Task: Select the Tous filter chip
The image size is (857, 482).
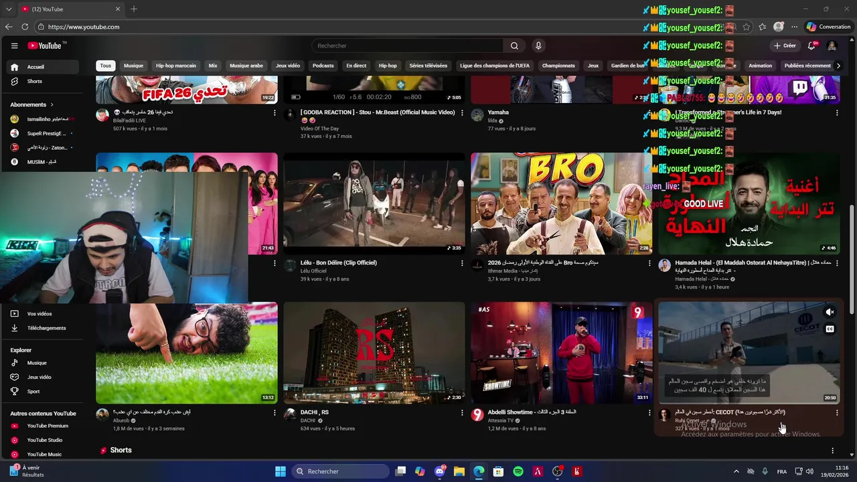Action: (x=105, y=66)
